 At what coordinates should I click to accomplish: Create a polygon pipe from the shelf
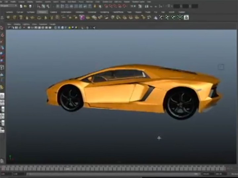coord(52,18)
